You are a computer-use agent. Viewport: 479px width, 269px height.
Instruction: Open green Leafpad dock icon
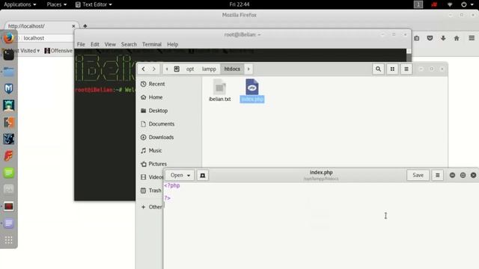point(8,173)
